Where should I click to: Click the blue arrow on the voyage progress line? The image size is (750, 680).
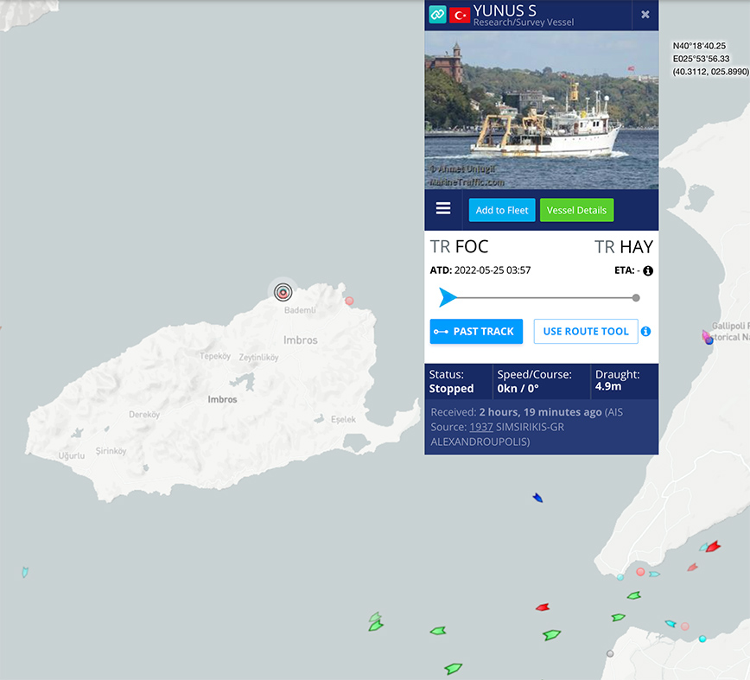[x=447, y=298]
